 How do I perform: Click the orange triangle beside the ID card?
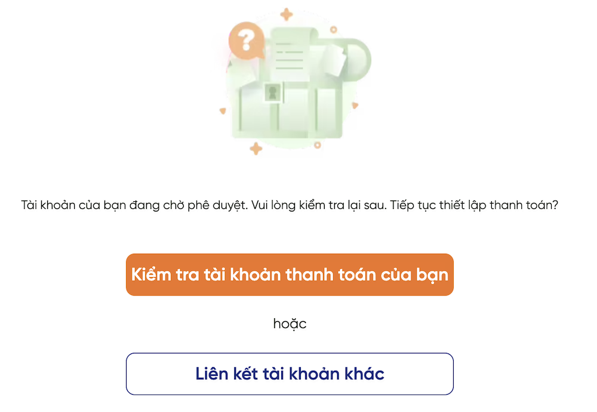(223, 111)
